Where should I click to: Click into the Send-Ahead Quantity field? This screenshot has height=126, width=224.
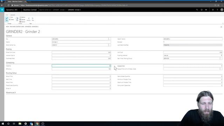[193, 76]
